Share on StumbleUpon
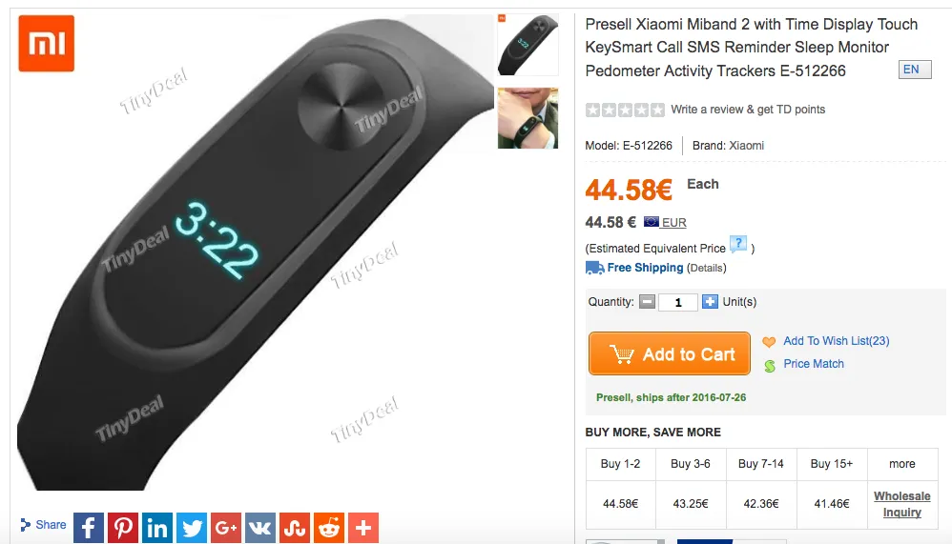Screen dimensions: 952x544 point(295,528)
